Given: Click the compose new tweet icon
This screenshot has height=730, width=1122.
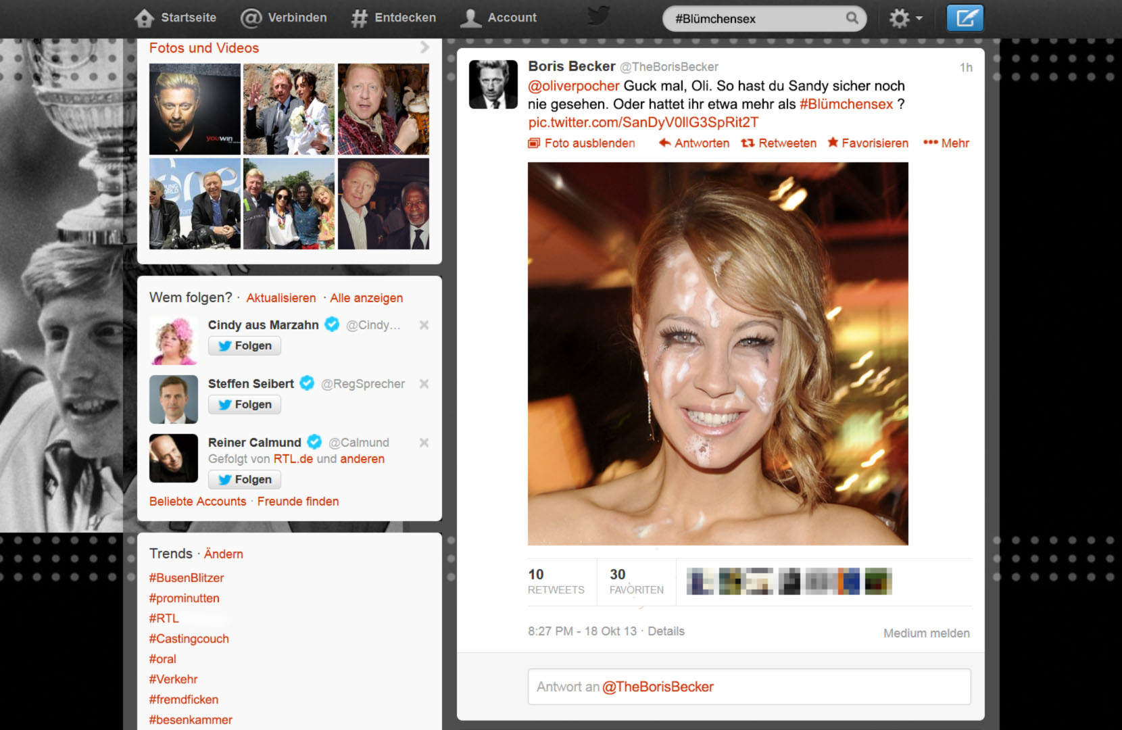Looking at the screenshot, I should 965,18.
